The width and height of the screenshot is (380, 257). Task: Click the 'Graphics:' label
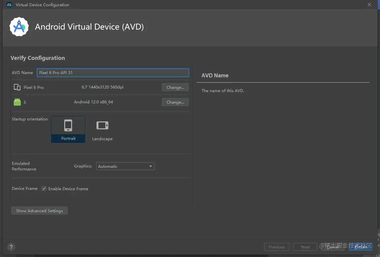click(83, 166)
